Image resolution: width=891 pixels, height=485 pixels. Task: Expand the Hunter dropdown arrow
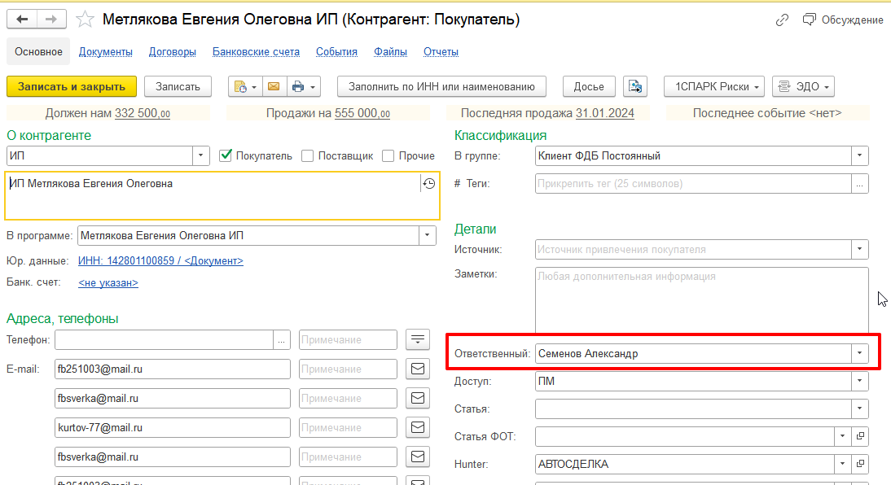point(843,464)
